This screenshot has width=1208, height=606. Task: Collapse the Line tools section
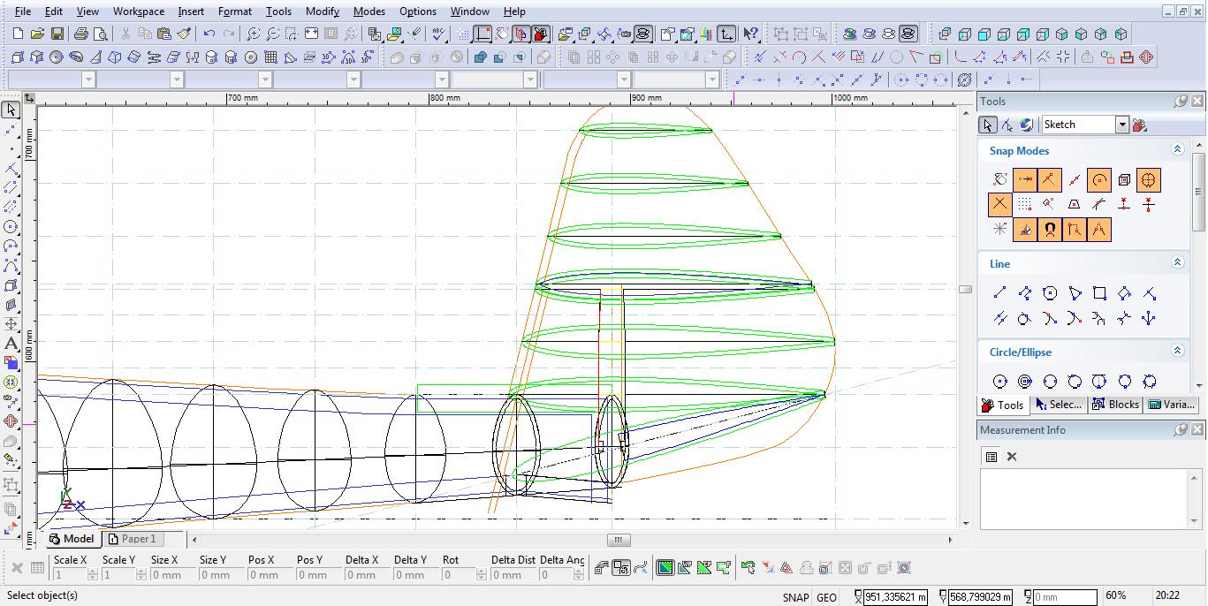[1177, 262]
